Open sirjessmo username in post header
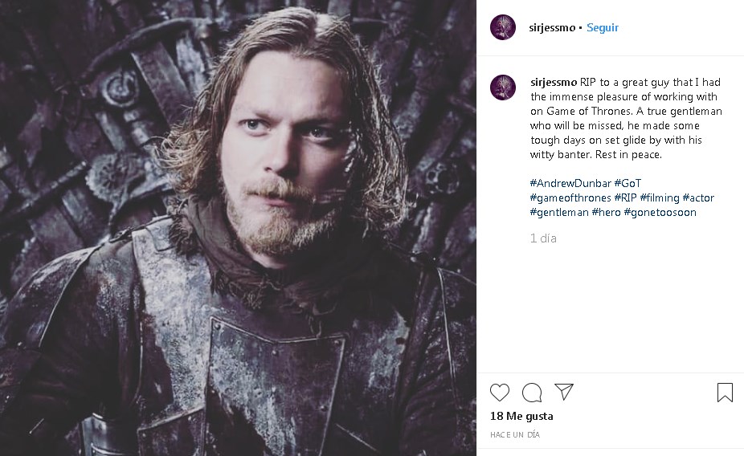744x456 pixels. point(551,27)
